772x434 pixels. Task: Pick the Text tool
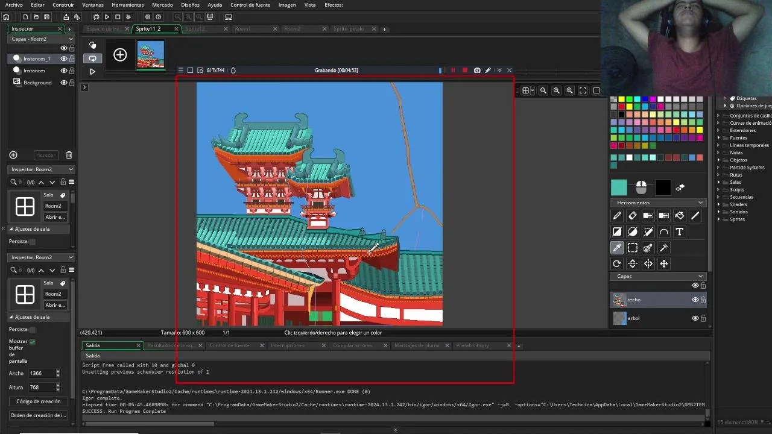tap(680, 231)
